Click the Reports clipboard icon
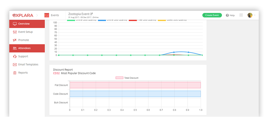The width and height of the screenshot is (268, 120). click(15, 73)
